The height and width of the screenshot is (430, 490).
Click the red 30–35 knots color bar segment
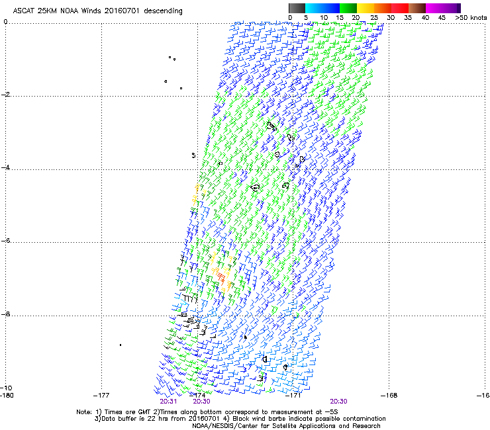[400, 8]
